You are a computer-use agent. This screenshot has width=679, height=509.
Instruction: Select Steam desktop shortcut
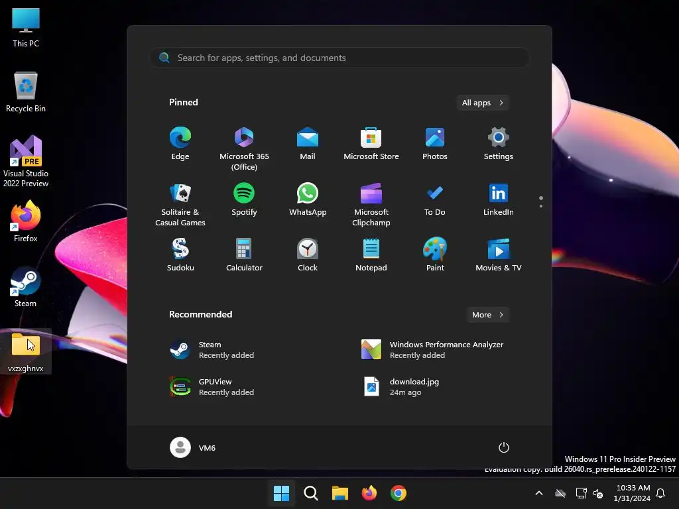(26, 287)
